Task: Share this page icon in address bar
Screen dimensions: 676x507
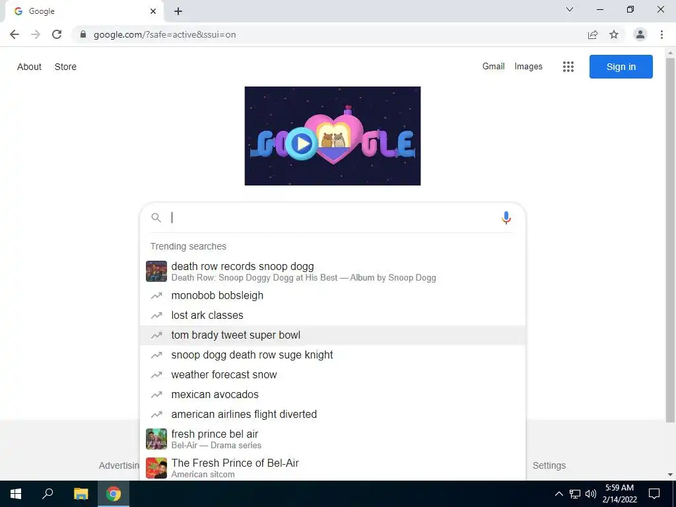Action: 593,34
